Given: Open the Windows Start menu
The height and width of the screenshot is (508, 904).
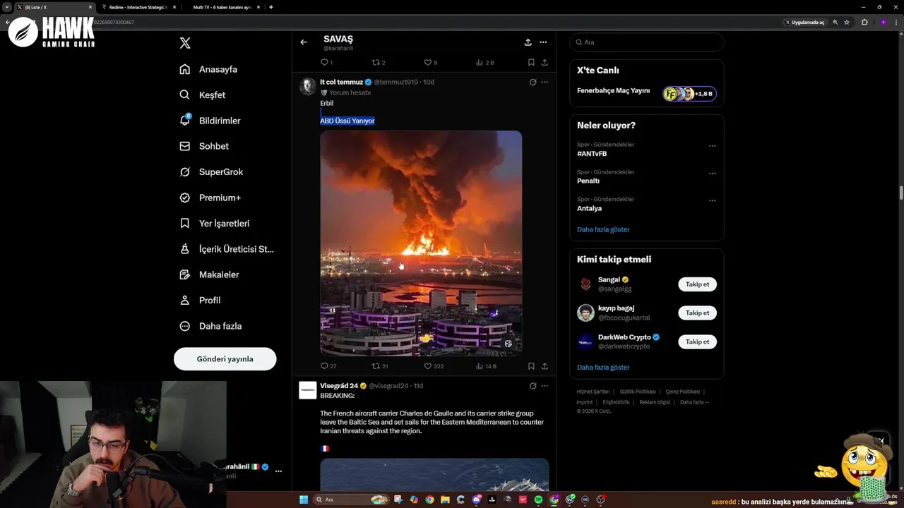Looking at the screenshot, I should [x=304, y=500].
